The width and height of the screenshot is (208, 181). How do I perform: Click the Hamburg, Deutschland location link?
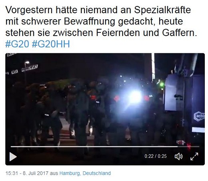coord(85,173)
